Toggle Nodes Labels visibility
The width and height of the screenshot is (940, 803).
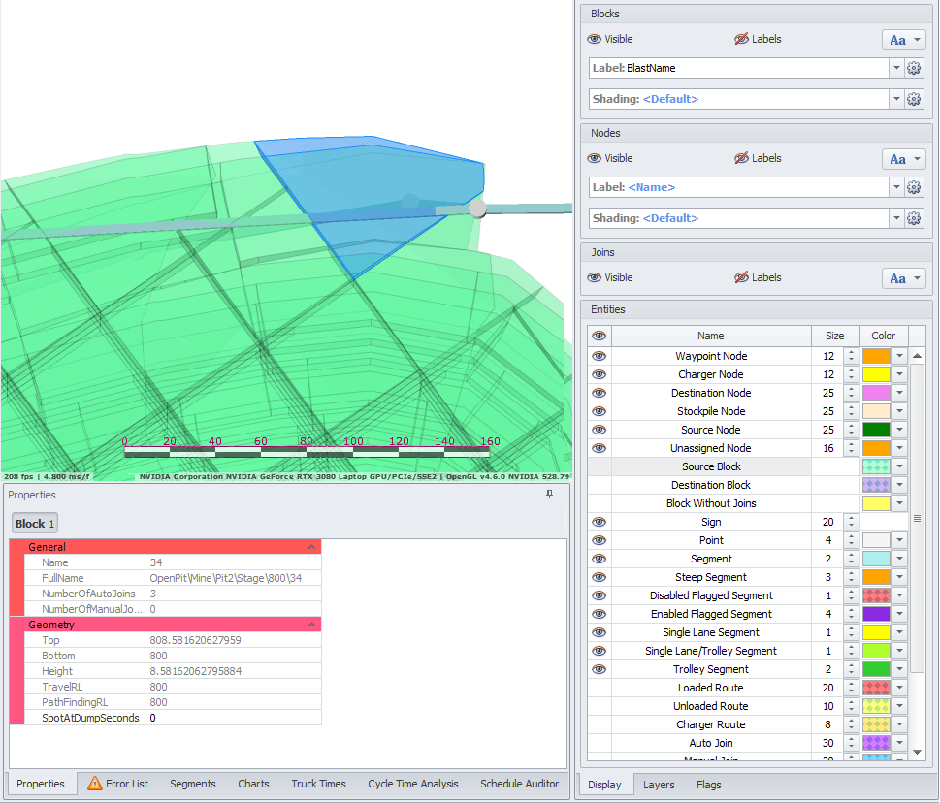click(742, 159)
